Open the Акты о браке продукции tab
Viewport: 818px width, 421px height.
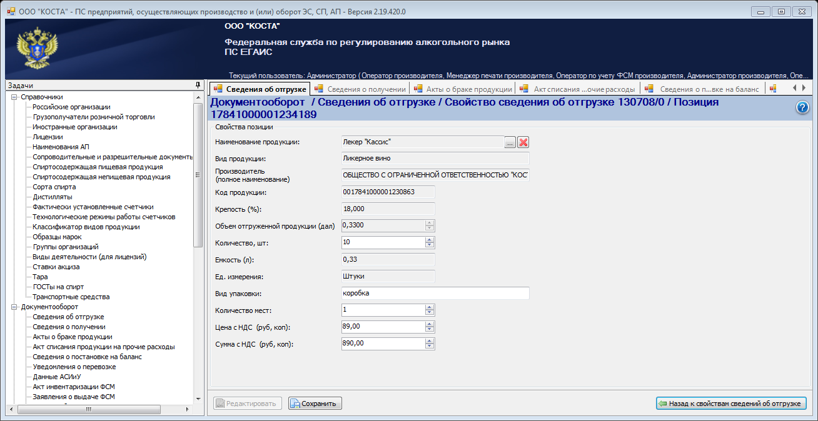coord(462,89)
